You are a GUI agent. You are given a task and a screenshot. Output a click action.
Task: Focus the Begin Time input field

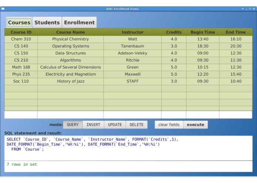203,114
